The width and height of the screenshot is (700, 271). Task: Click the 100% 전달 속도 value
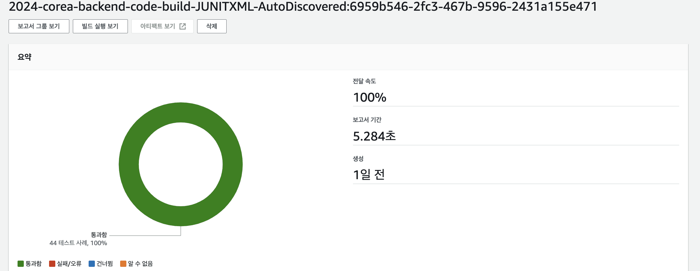(369, 97)
